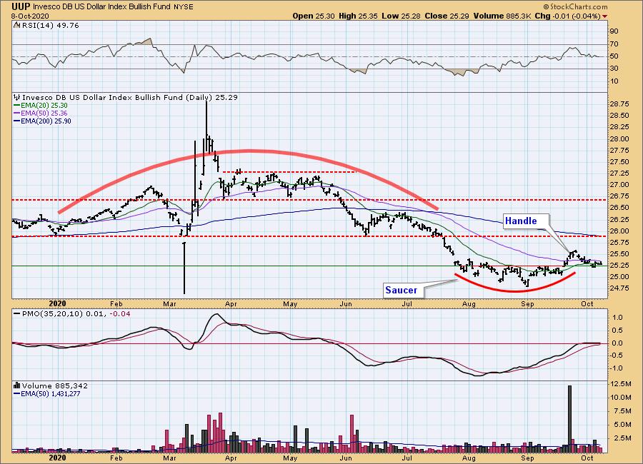Click the blue EMA(200) 25.90 legend entry
Screen dimensions: 643x464
pos(42,121)
